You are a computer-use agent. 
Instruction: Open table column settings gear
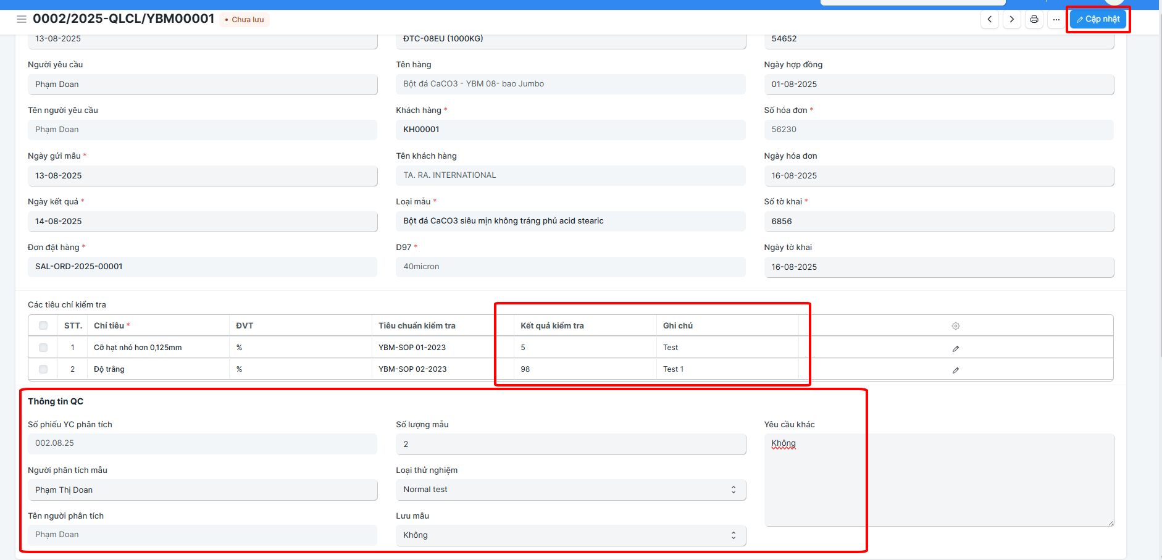[x=956, y=326]
